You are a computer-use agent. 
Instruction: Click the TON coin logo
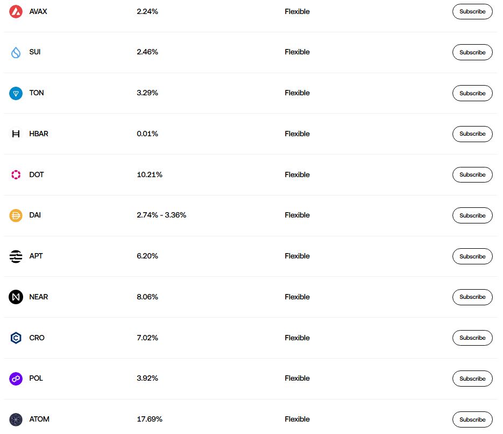(16, 93)
